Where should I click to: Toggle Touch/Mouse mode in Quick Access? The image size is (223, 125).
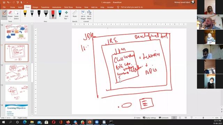coord(21,2)
